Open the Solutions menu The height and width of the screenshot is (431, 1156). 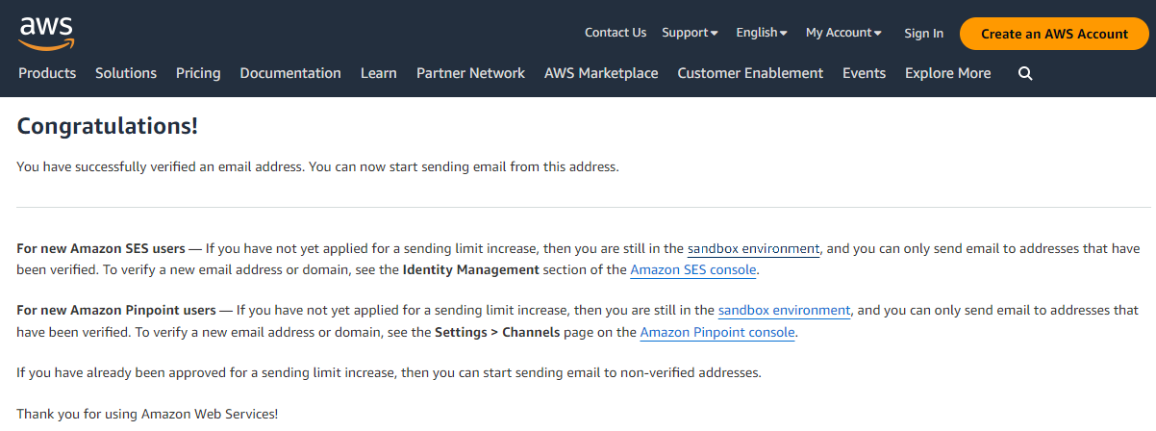126,73
